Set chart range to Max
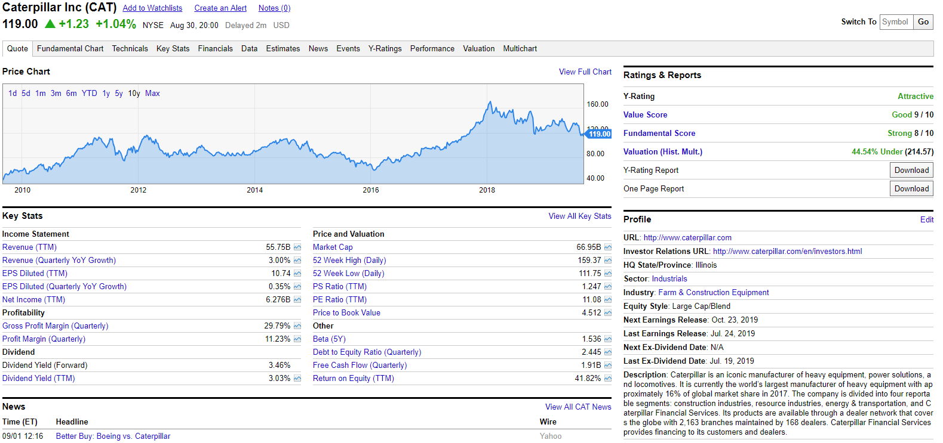The width and height of the screenshot is (943, 443). [152, 93]
